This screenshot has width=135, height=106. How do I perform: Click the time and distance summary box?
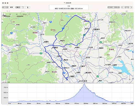click(x=69, y=7)
